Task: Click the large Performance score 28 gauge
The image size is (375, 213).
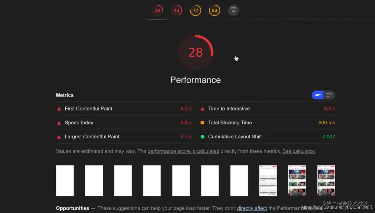Action: 195,53
